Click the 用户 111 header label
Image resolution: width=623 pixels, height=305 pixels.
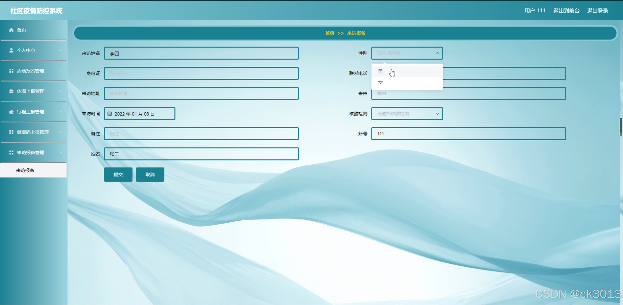535,11
